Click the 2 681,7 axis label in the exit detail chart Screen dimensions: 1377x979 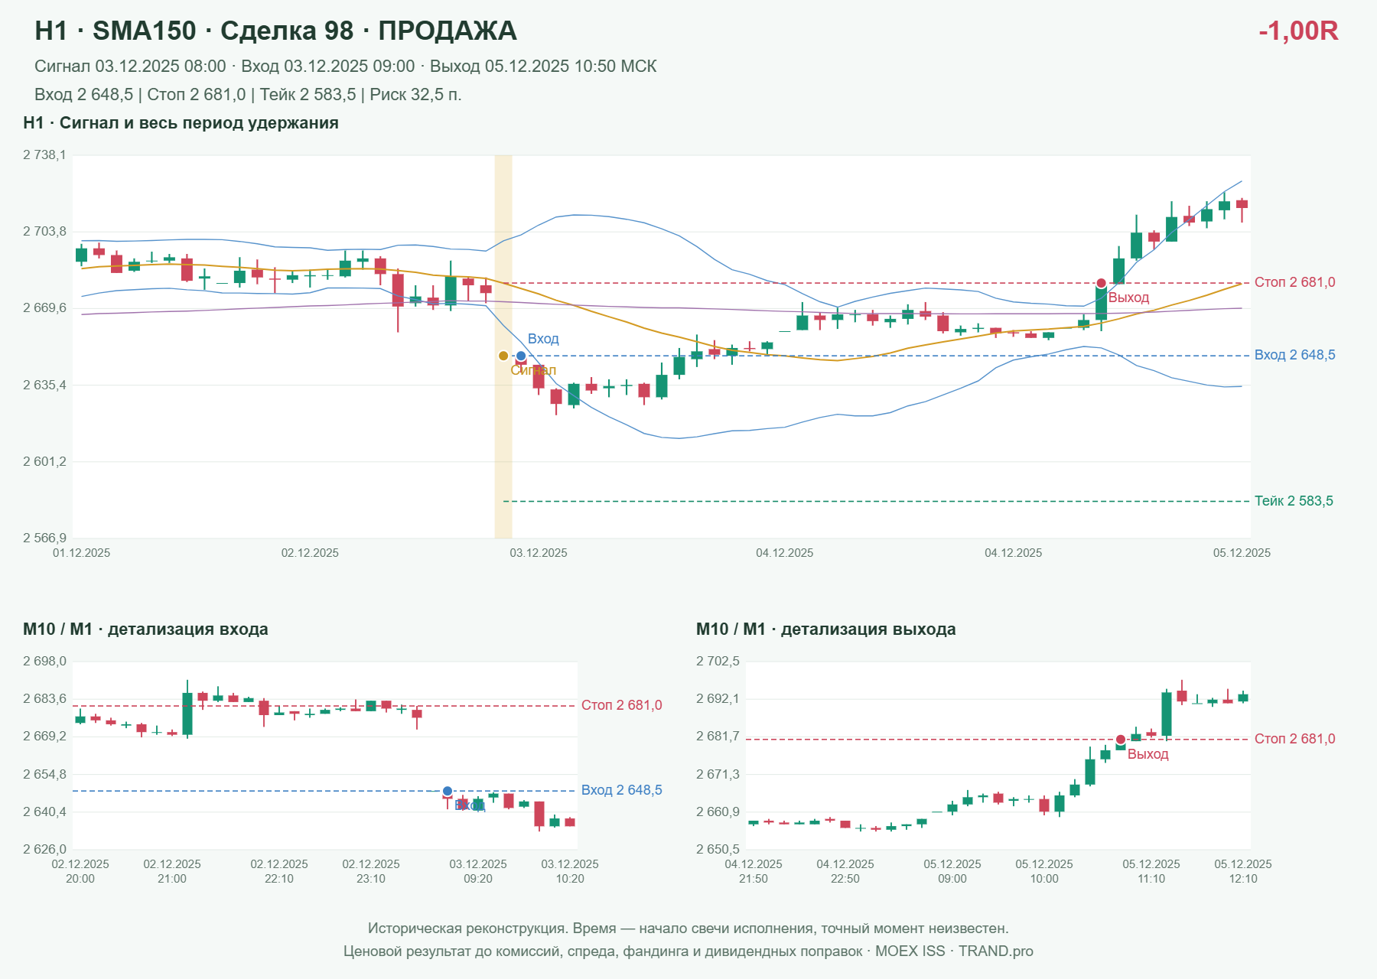[718, 737]
